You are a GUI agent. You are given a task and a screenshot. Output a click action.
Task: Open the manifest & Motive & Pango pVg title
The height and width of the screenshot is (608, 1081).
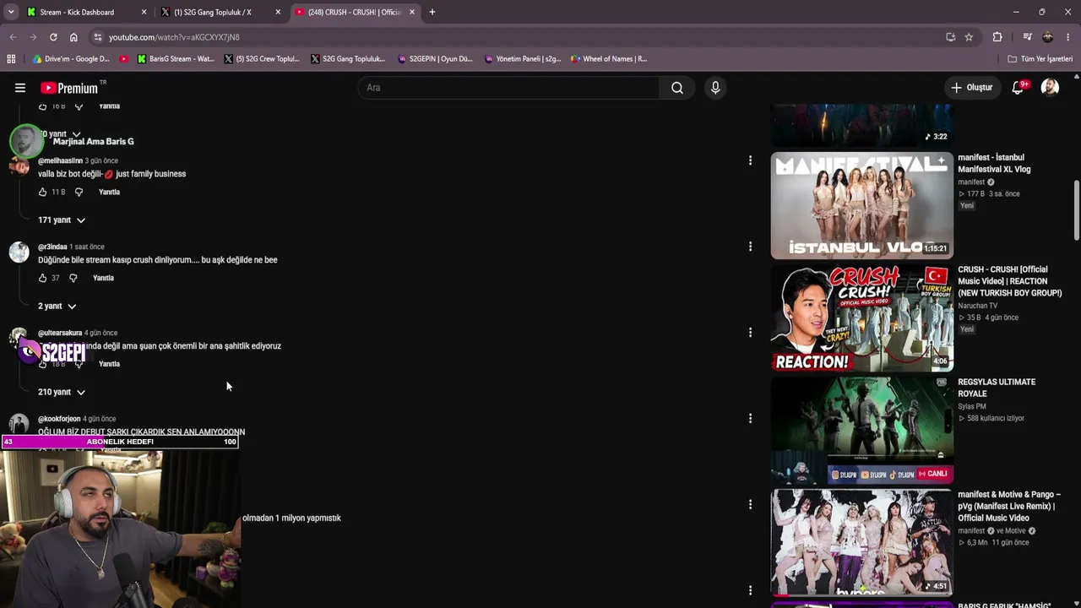[1009, 506]
